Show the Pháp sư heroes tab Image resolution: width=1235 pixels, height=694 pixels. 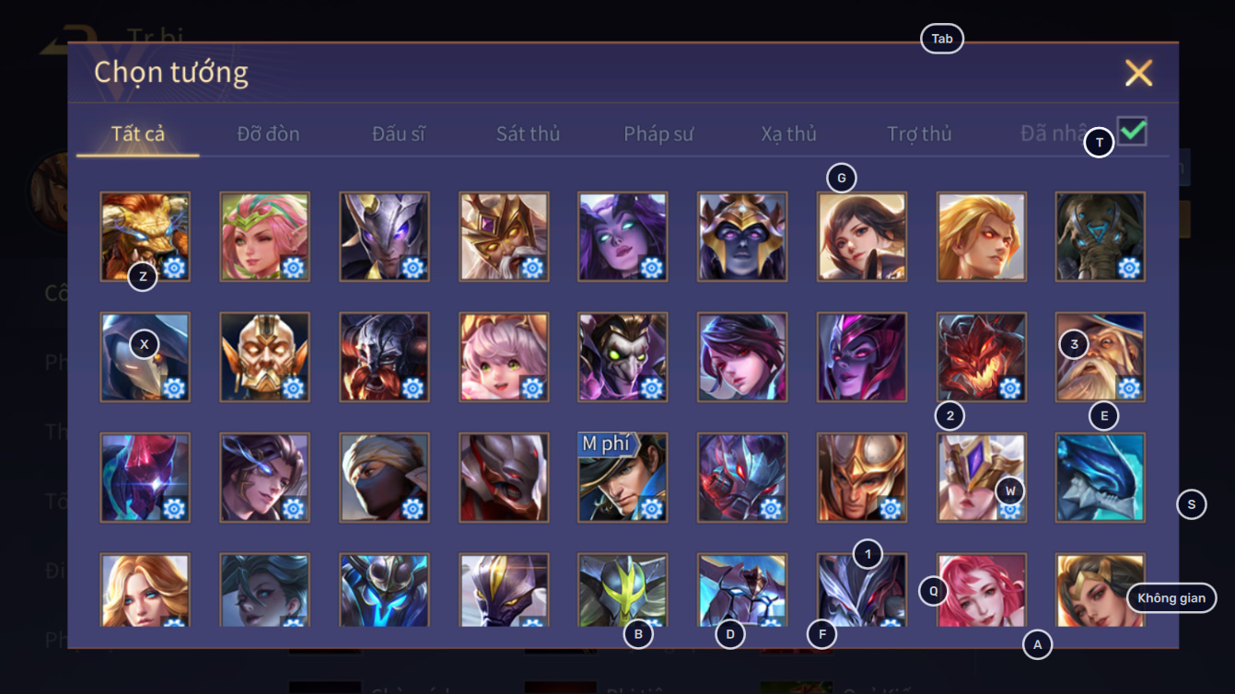(x=658, y=133)
